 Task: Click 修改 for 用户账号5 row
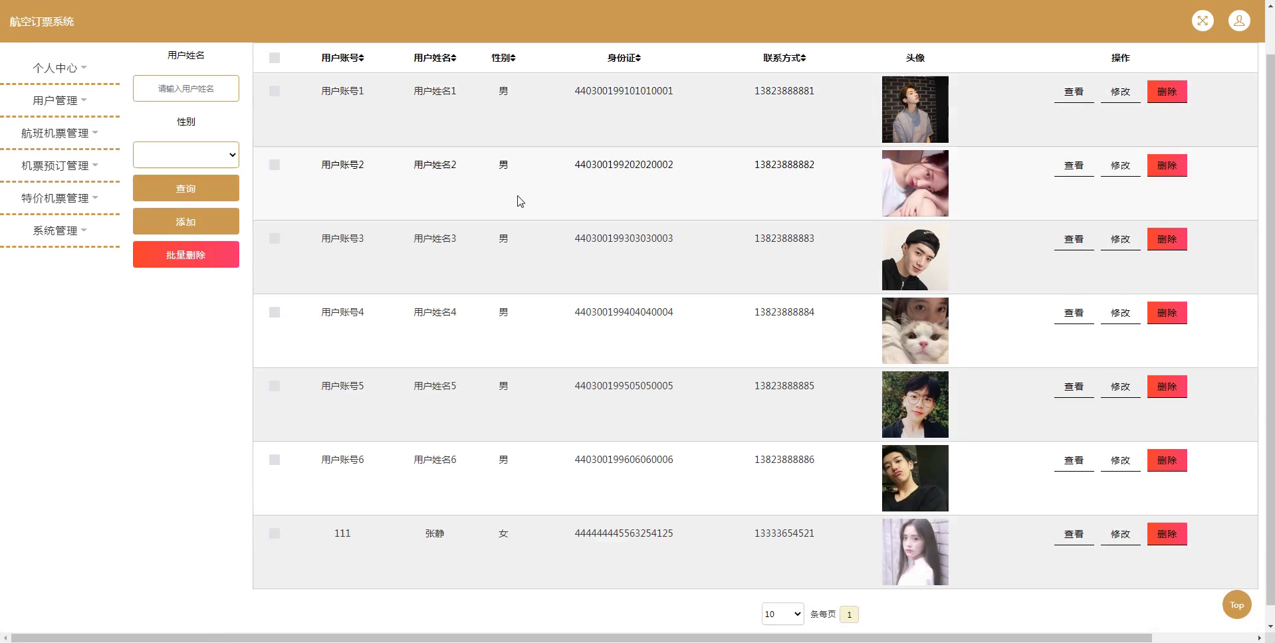1121,387
